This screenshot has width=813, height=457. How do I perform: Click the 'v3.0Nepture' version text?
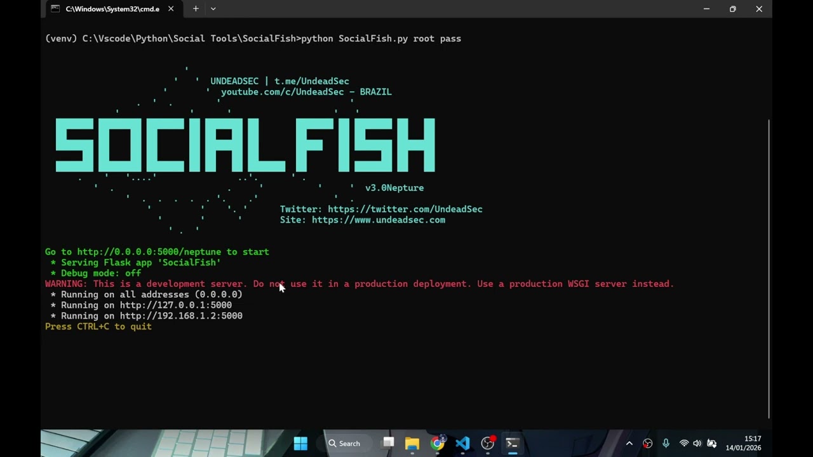[x=394, y=188]
